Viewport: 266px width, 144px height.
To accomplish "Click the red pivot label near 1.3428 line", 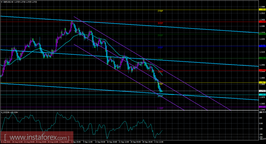I will [x=160, y=23].
